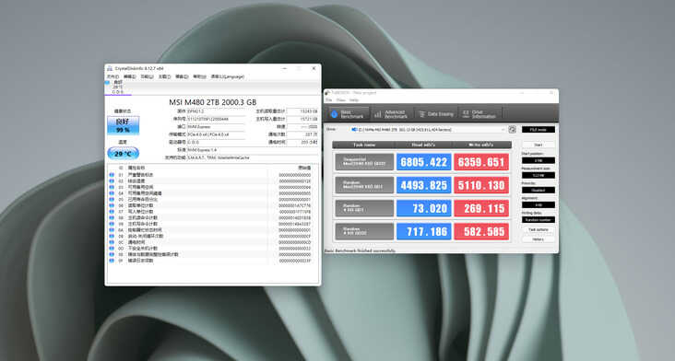
Task: Click the temperature button showing 29 °C
Action: tap(124, 154)
